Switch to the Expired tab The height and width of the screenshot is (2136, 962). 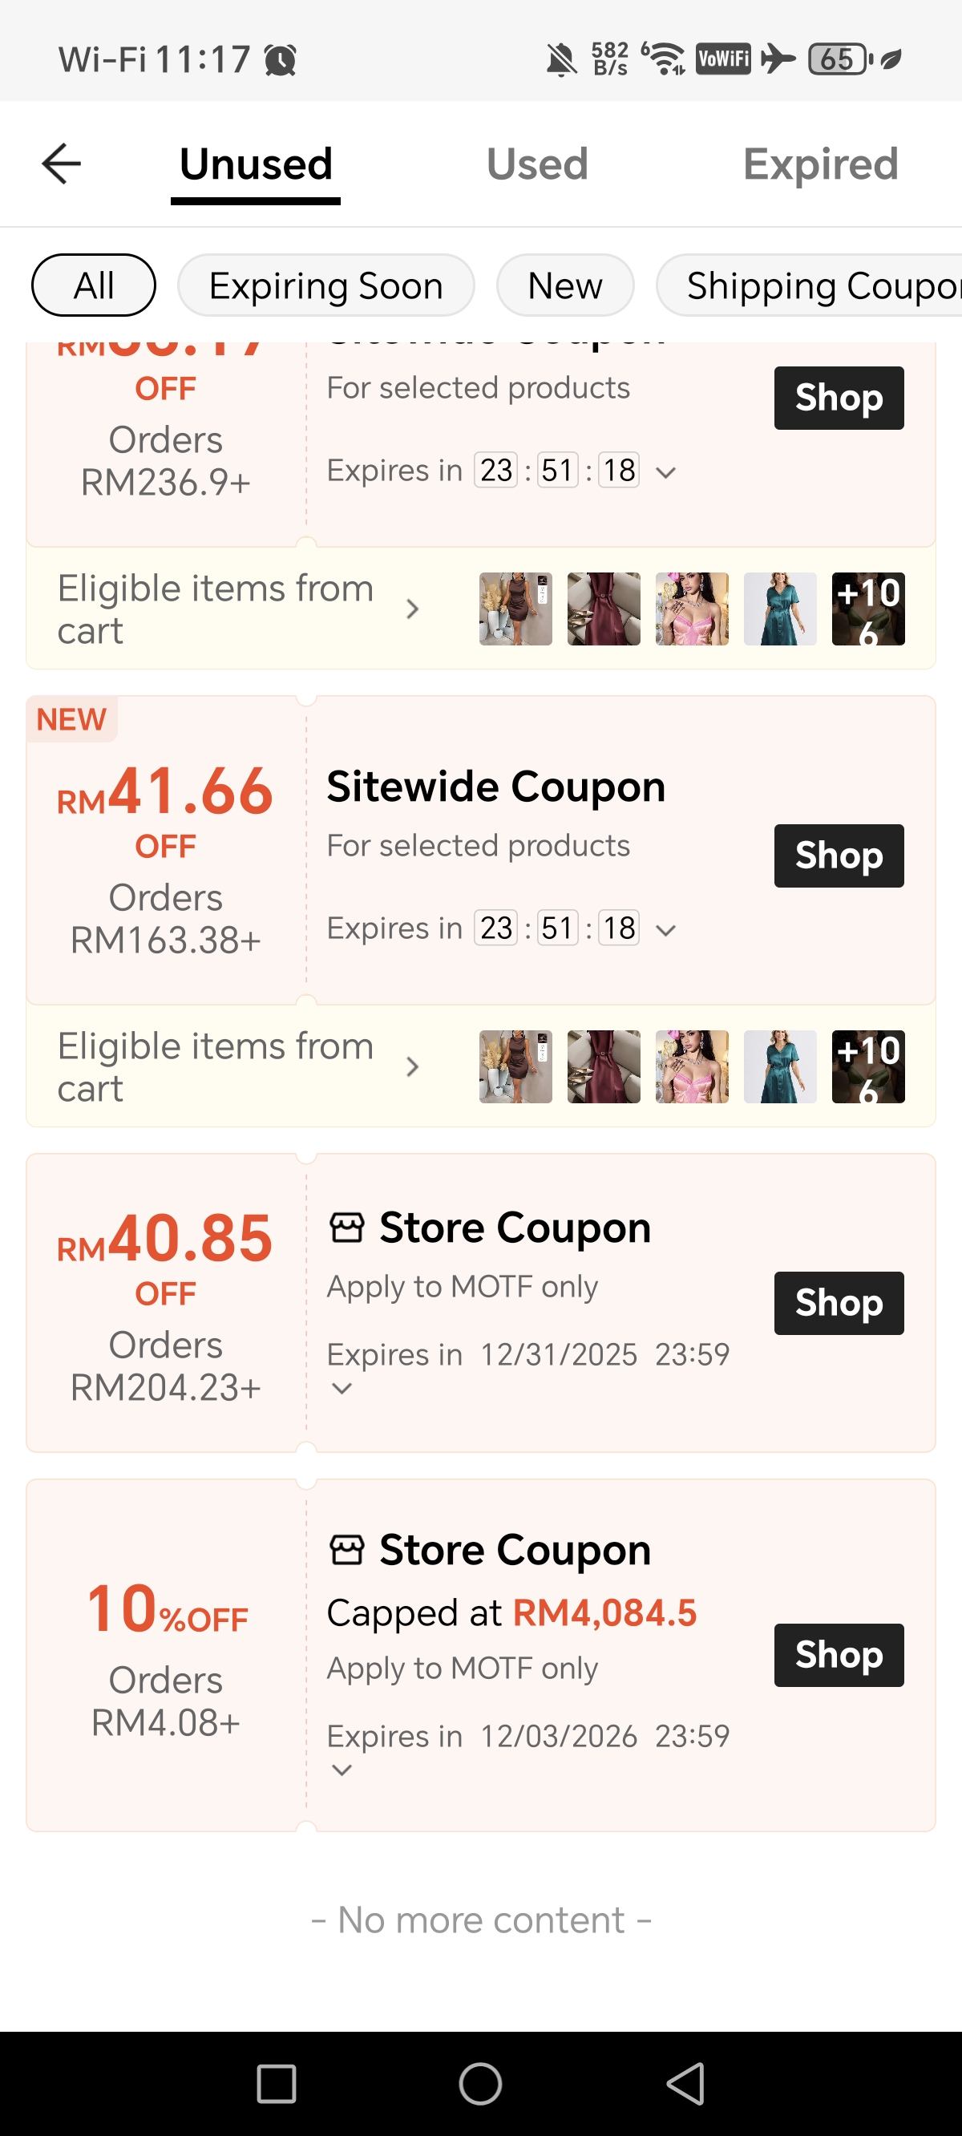(x=820, y=164)
